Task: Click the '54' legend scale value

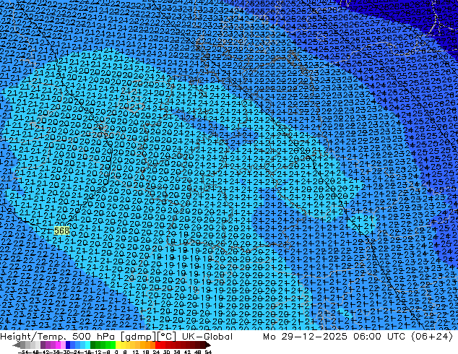Action: click(x=208, y=353)
